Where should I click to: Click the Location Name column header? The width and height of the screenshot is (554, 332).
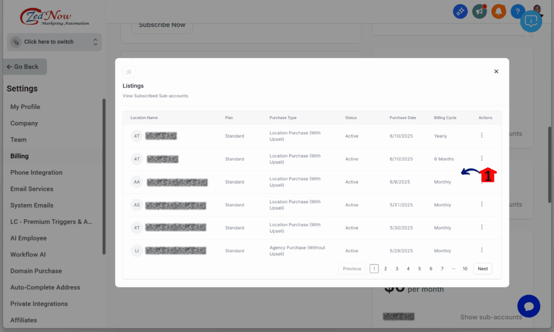point(144,118)
